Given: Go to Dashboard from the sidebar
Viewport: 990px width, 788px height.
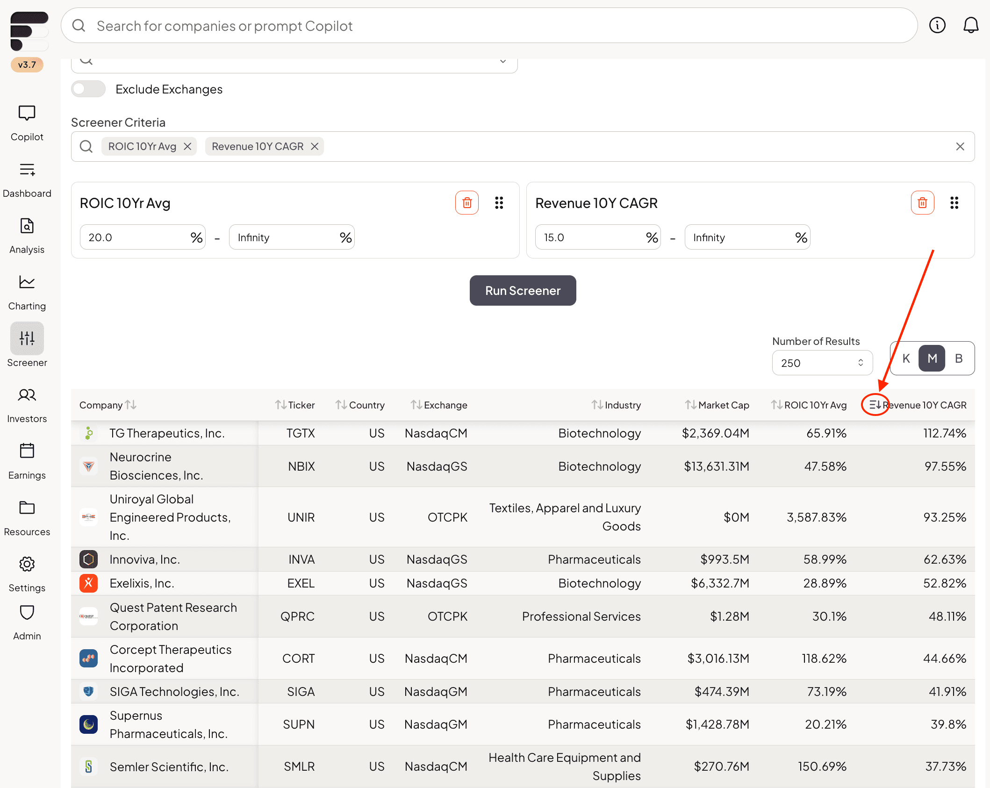Looking at the screenshot, I should [x=27, y=170].
